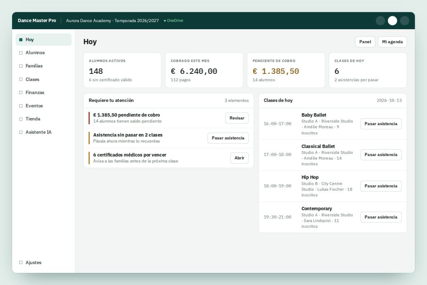427x285 pixels.
Task: Launch Asistente IA
Action: pos(43,132)
